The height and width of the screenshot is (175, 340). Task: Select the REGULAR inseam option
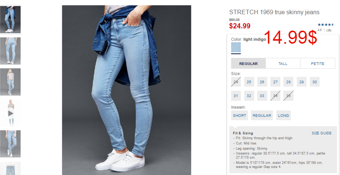[262, 115]
